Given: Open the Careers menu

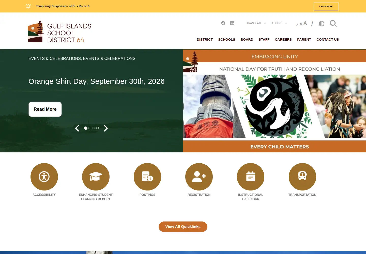Looking at the screenshot, I should coord(283,39).
